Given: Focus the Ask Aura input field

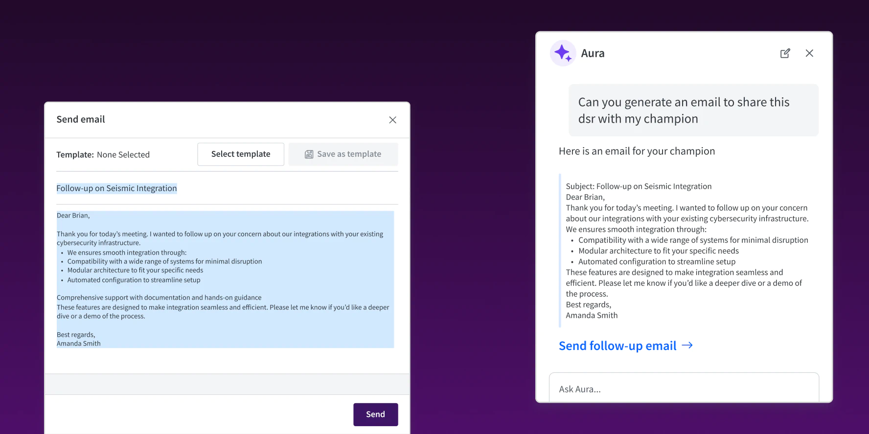Looking at the screenshot, I should [683, 389].
